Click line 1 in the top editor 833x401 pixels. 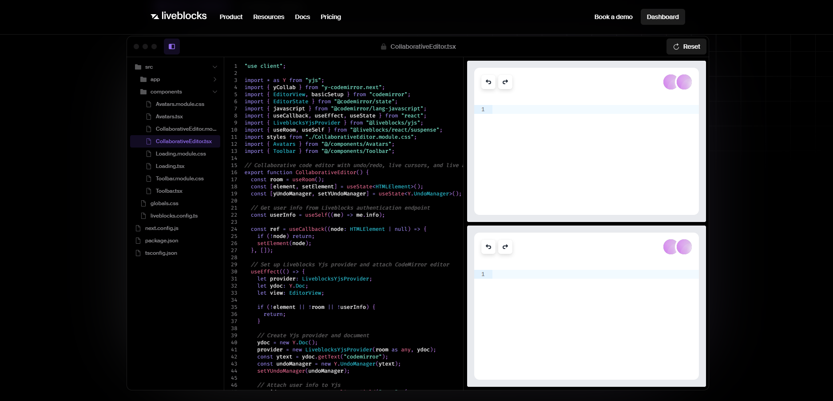coord(595,109)
